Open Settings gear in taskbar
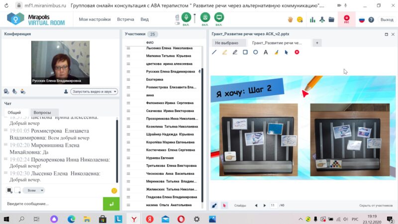Viewport: 398px width, 224px height. 197,219
